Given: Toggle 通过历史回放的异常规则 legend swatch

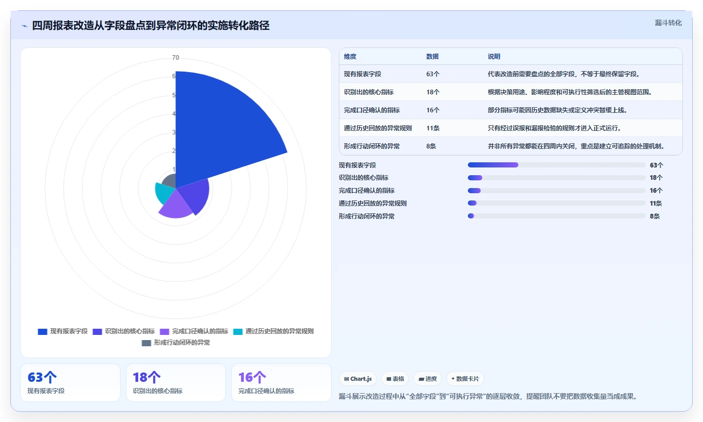Looking at the screenshot, I should (x=238, y=332).
